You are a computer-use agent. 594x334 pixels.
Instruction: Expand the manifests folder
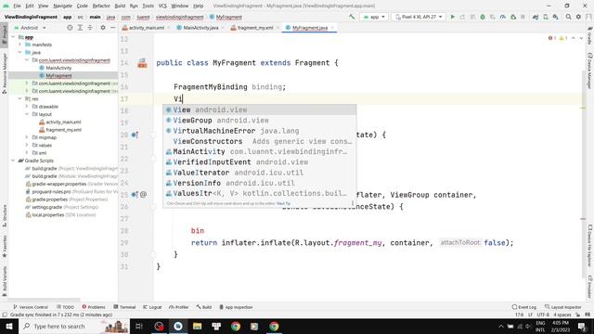(x=20, y=45)
